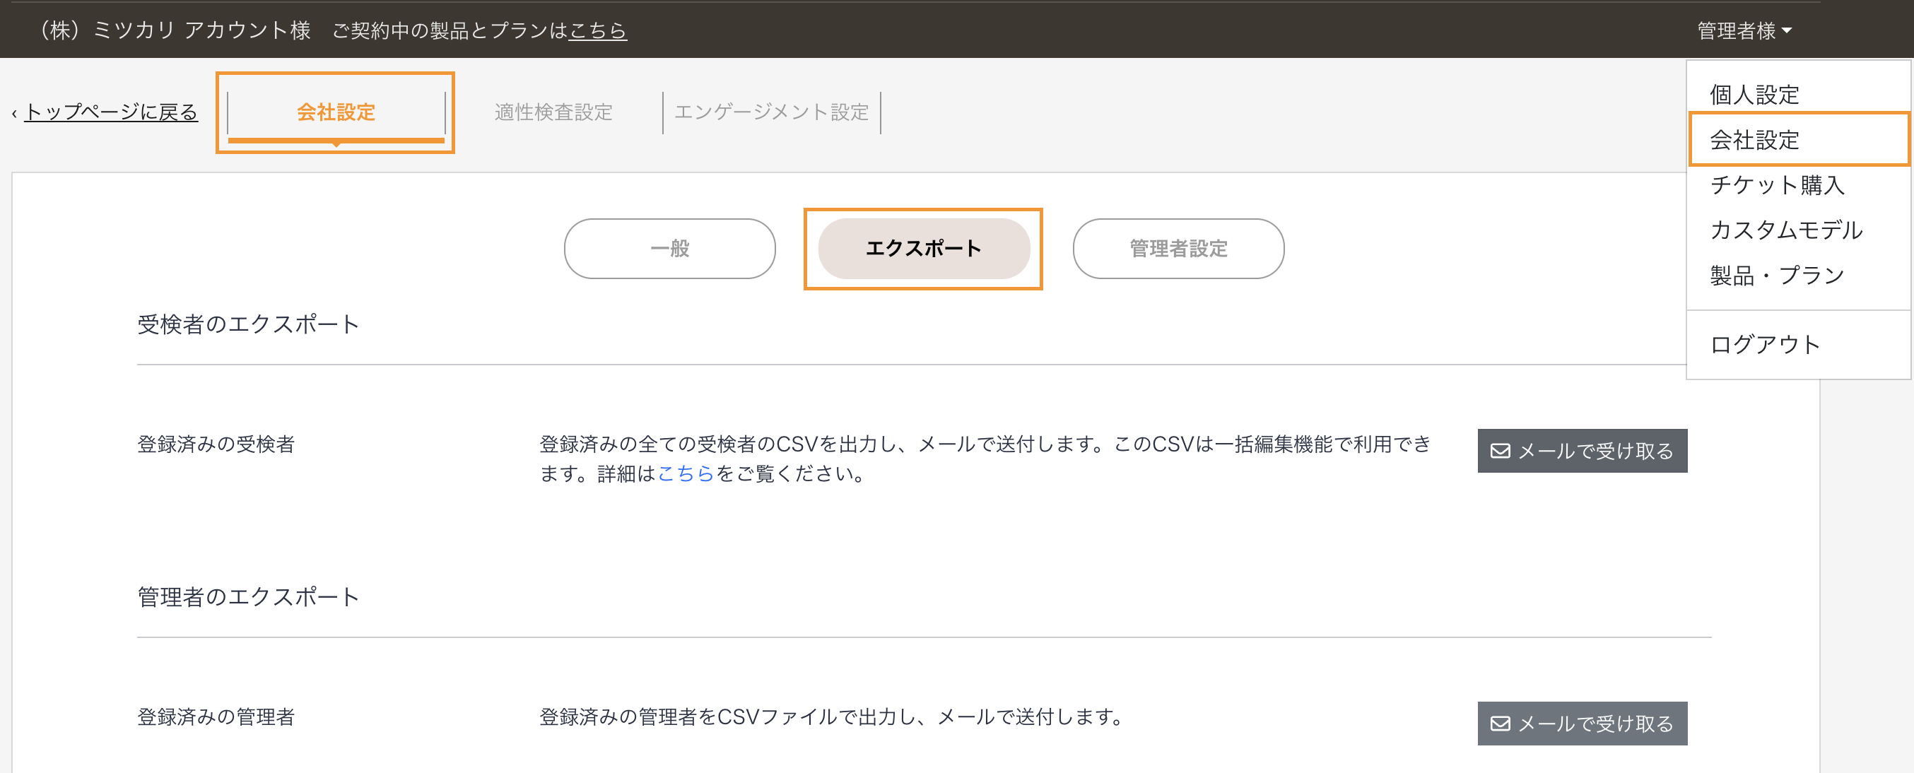
Task: Click envelope icon for 登録済みの受検者 export
Action: [x=1500, y=451]
